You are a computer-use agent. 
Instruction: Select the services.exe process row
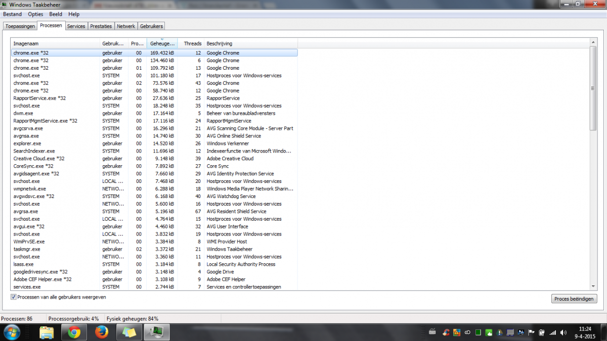pos(154,287)
